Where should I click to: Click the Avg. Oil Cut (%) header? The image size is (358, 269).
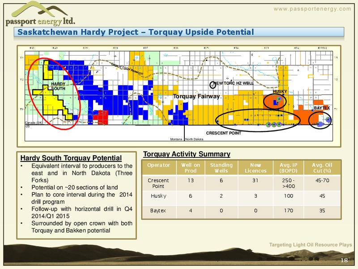(x=322, y=168)
